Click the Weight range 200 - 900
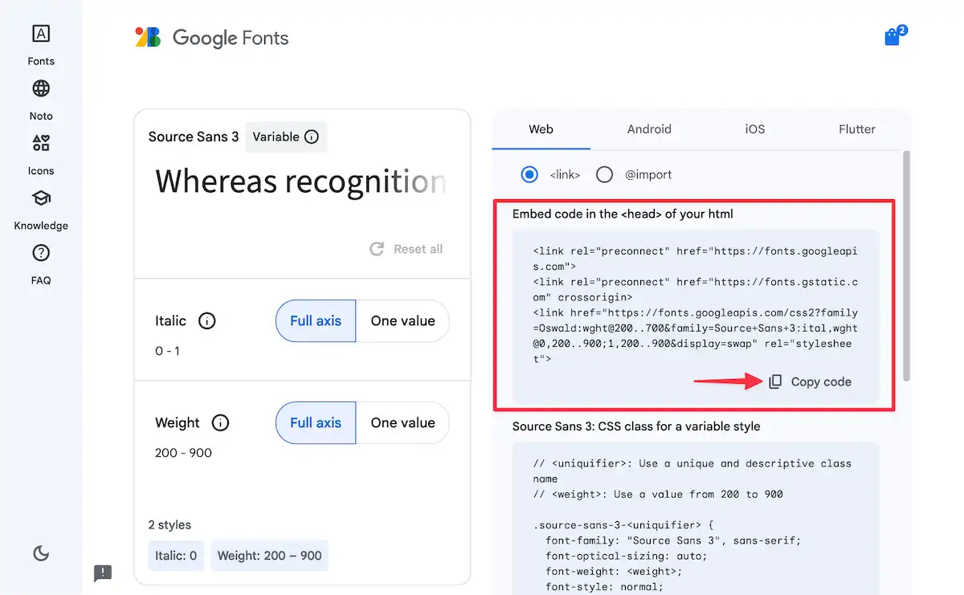The width and height of the screenshot is (964, 595). tap(183, 453)
